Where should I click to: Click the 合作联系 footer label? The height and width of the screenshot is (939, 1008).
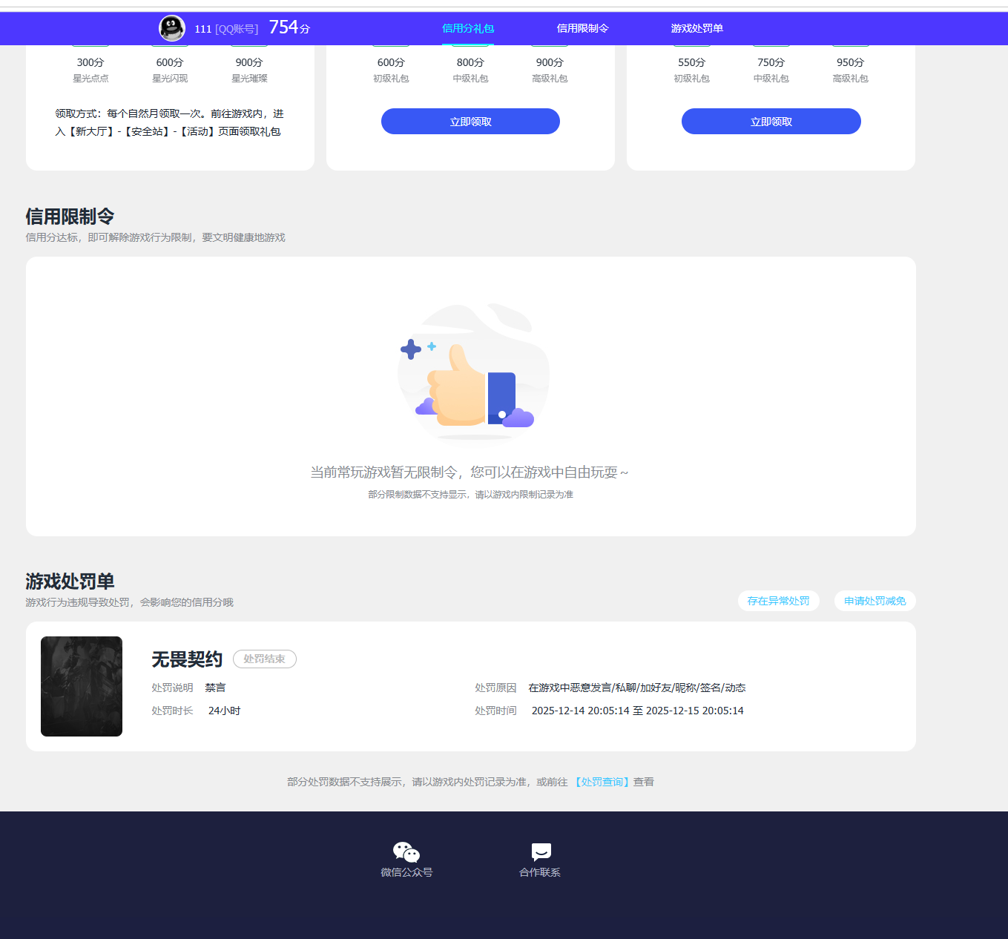point(540,872)
